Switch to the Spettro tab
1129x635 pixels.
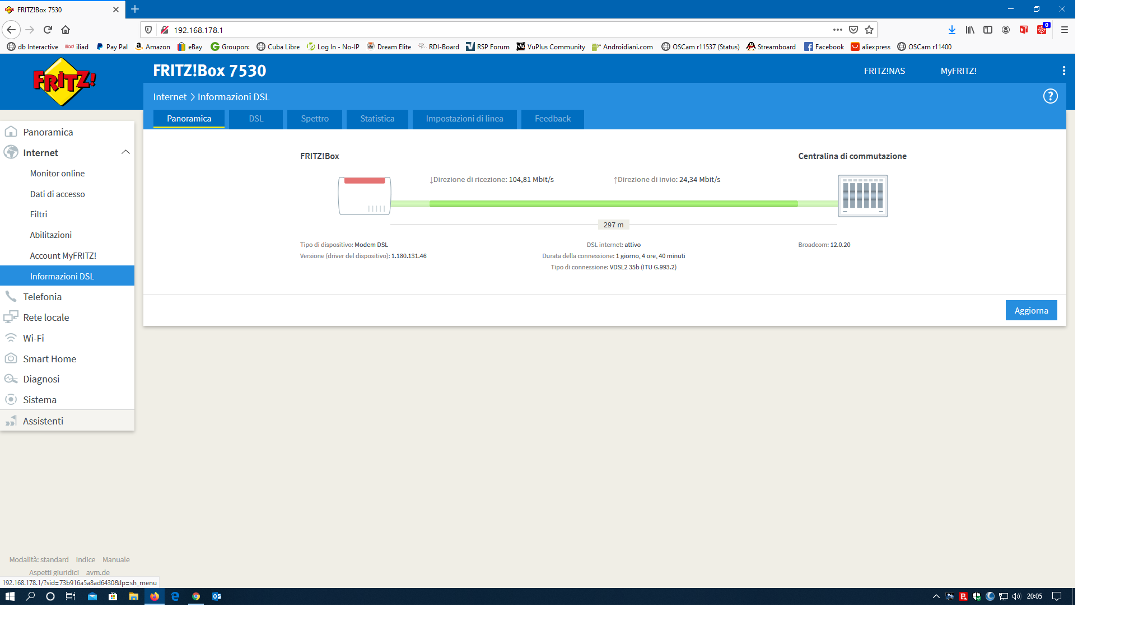[315, 119]
